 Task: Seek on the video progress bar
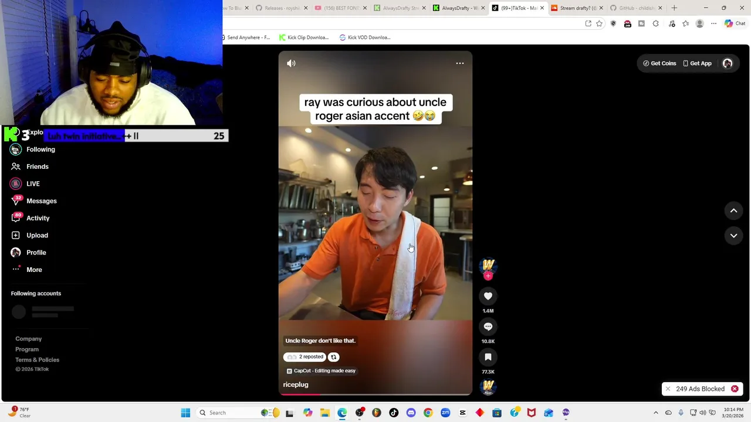(375, 394)
